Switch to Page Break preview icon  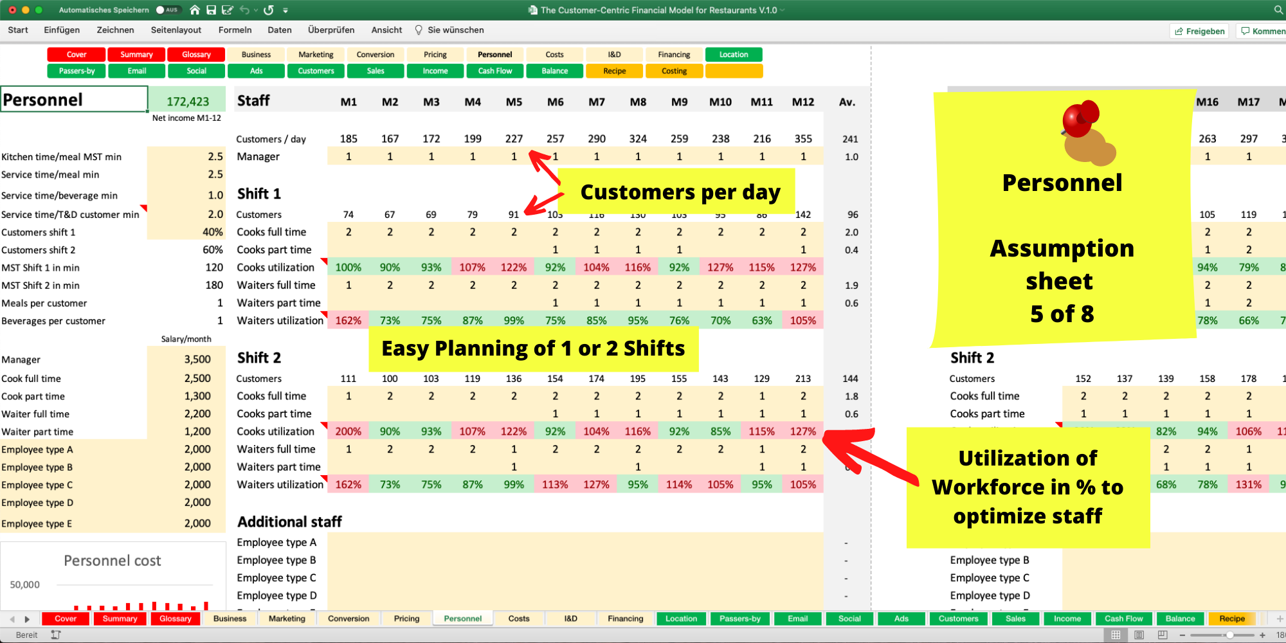click(x=1163, y=635)
